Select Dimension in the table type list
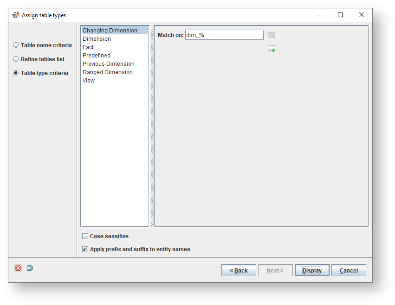The height and width of the screenshot is (305, 395). [x=97, y=38]
